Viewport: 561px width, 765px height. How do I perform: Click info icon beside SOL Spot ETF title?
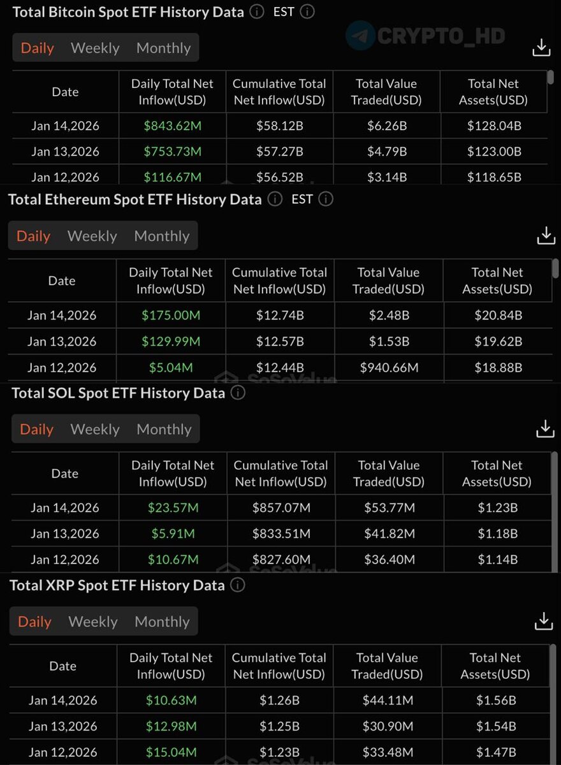238,393
